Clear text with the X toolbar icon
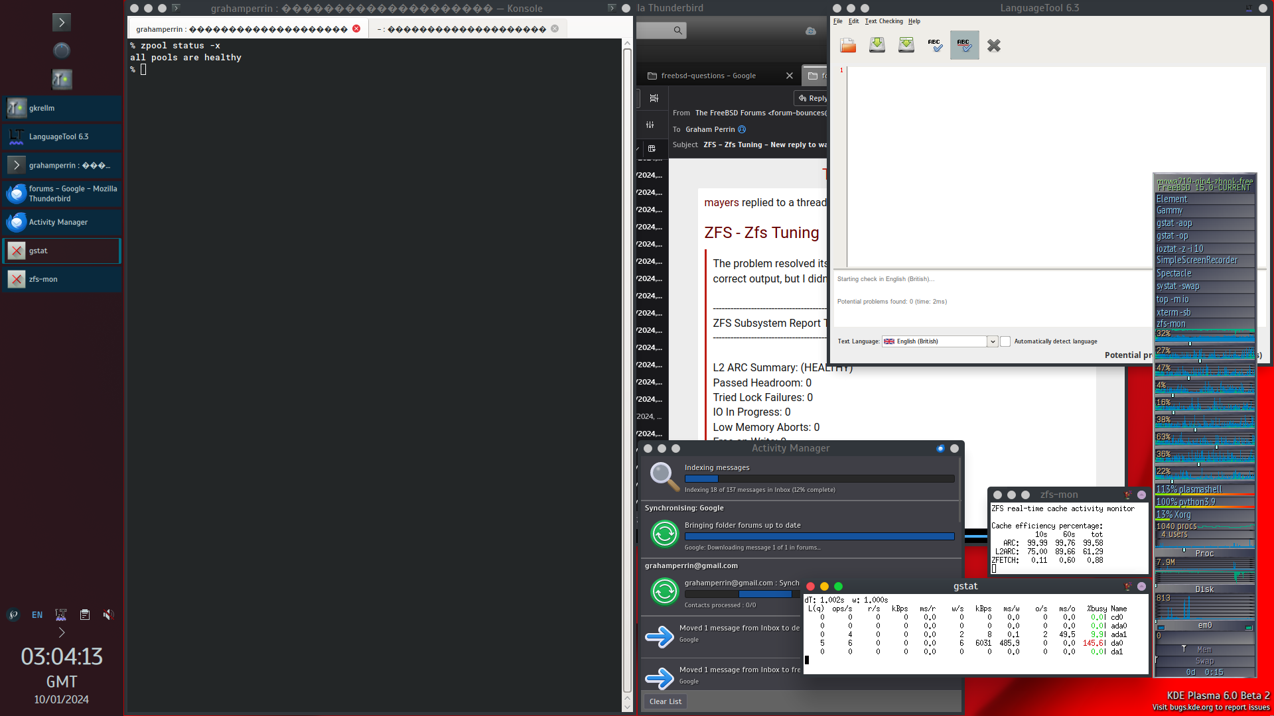 click(x=994, y=45)
